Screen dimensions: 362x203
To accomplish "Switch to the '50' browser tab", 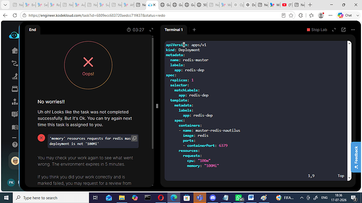I will [201, 5].
